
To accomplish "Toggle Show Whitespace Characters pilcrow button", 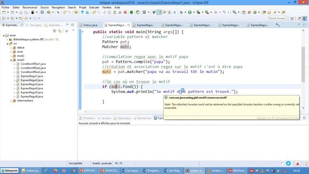I will [x=175, y=12].
